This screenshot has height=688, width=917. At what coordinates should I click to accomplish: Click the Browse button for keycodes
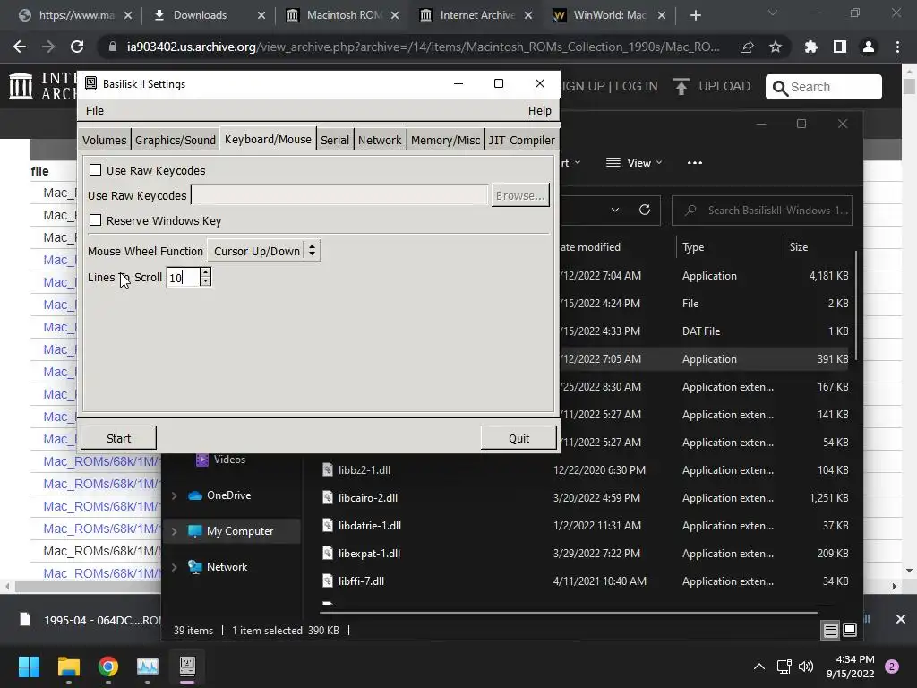click(x=520, y=195)
